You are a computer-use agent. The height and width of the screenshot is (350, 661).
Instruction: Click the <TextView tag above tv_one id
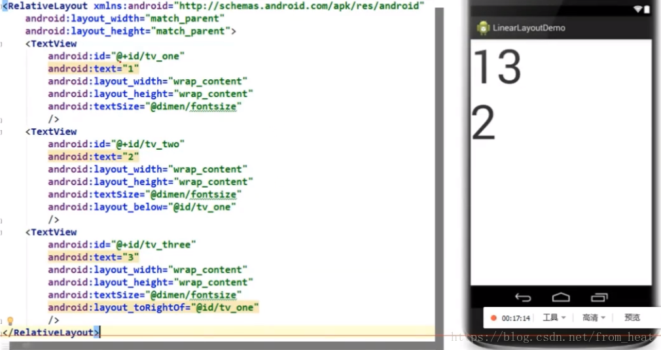tap(51, 44)
